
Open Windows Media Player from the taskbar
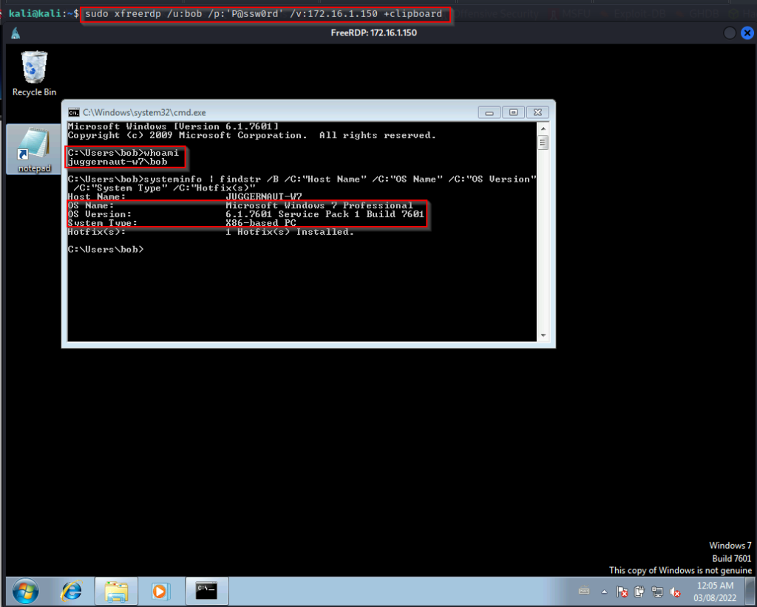(x=160, y=591)
